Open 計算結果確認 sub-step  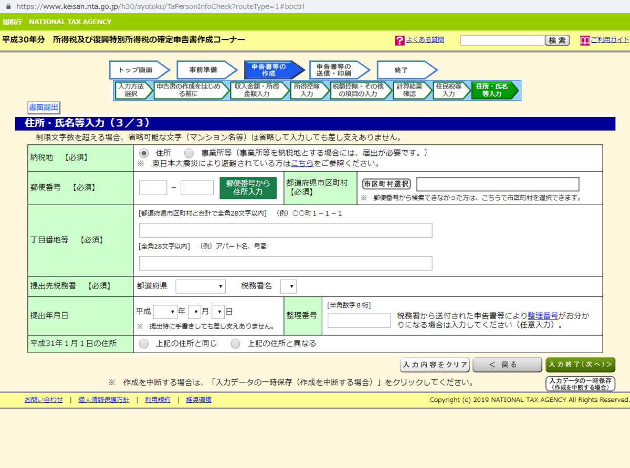pos(412,90)
